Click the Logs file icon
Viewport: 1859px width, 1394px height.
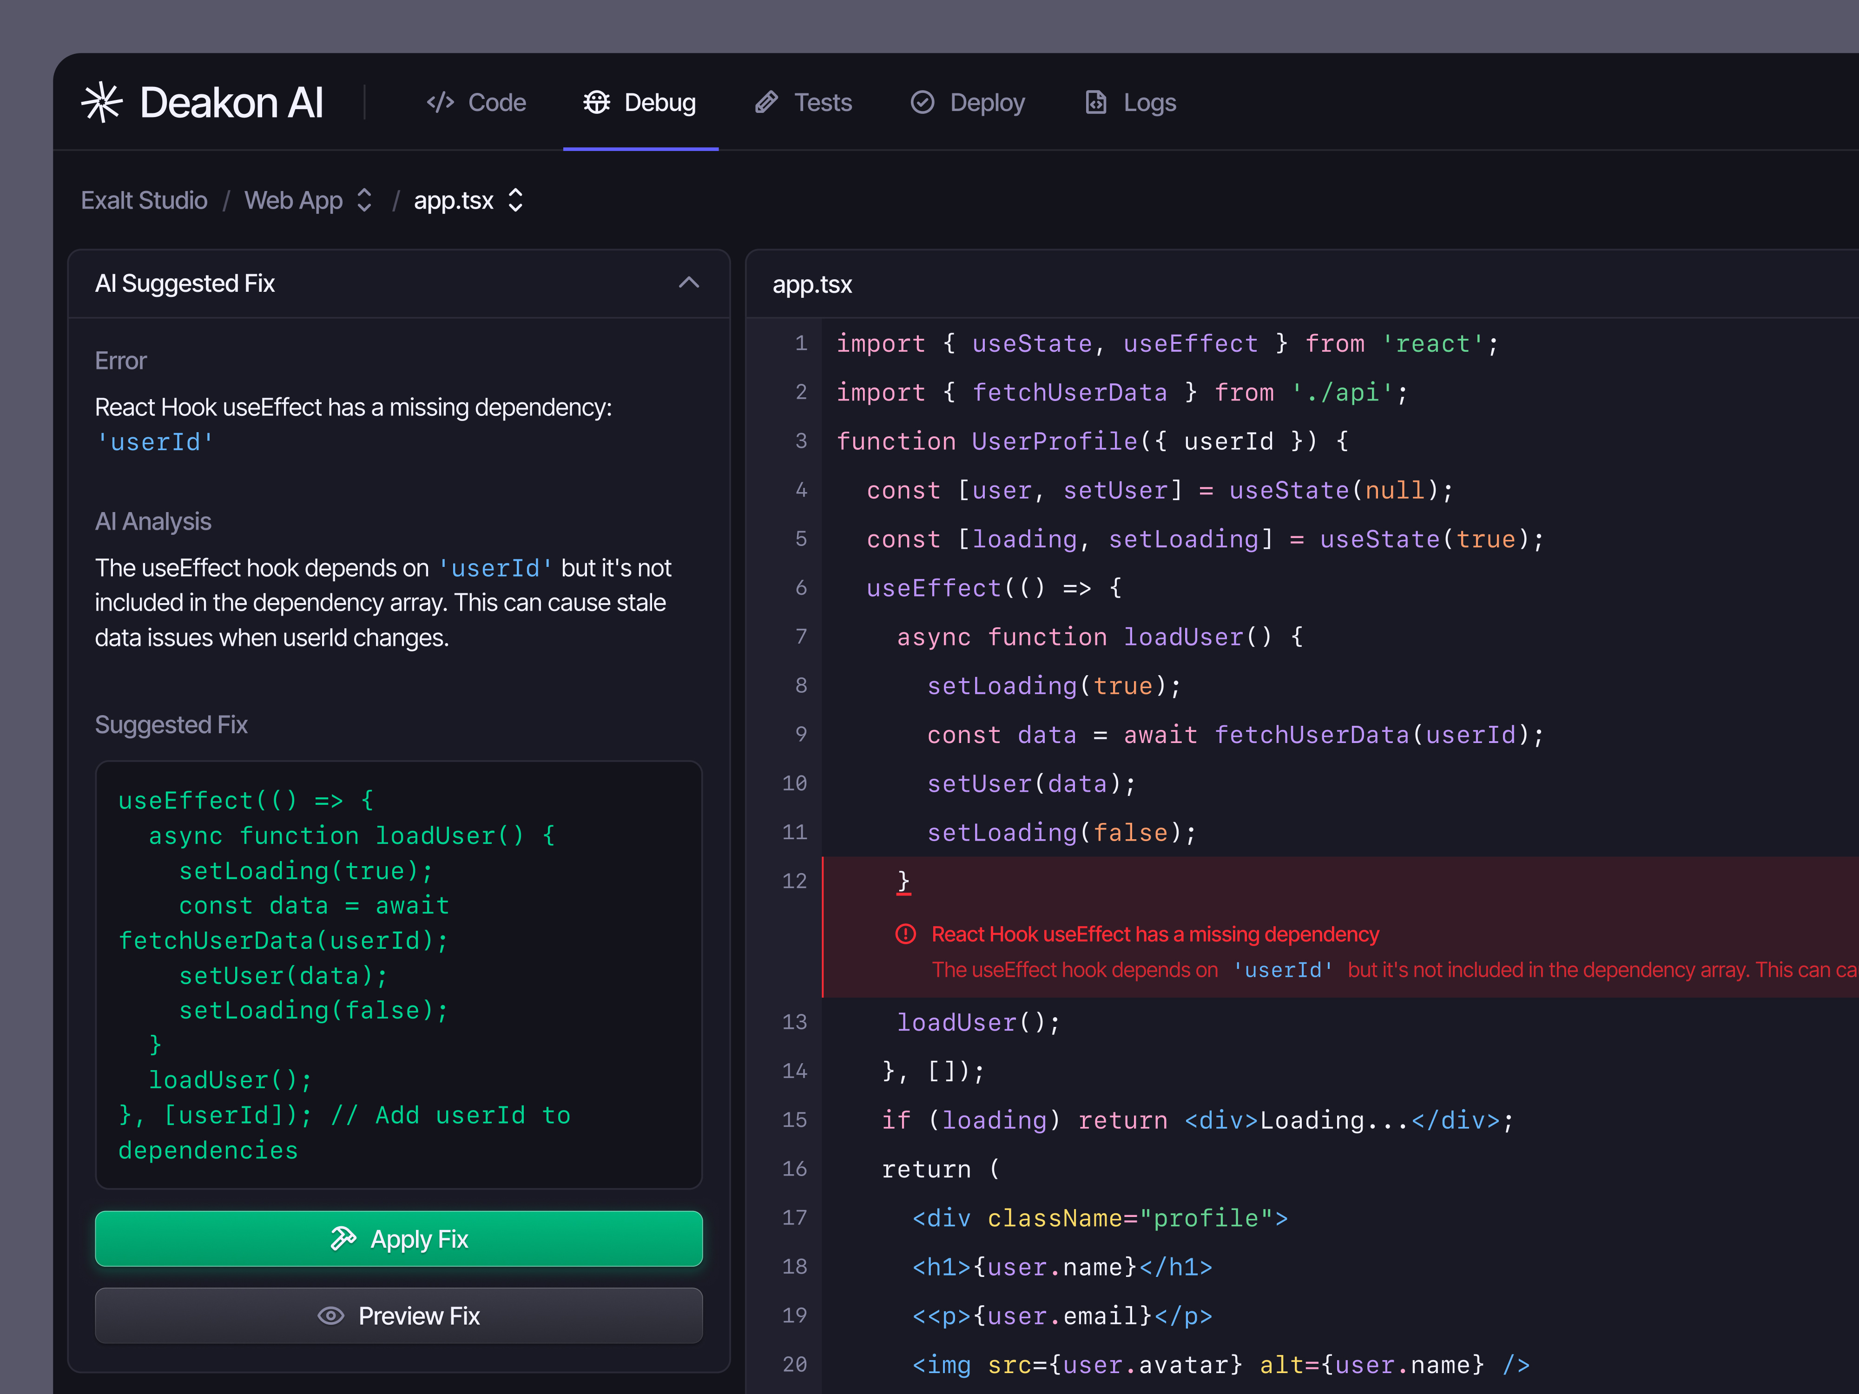pos(1096,103)
